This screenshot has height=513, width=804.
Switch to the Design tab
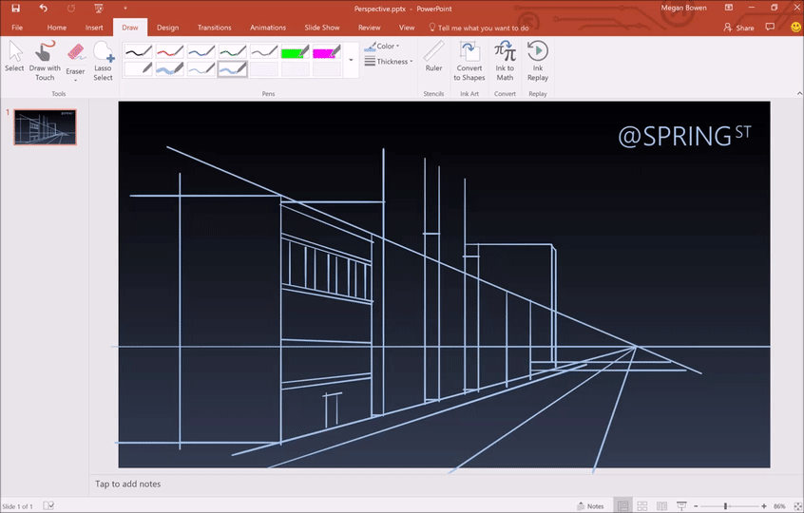point(167,28)
